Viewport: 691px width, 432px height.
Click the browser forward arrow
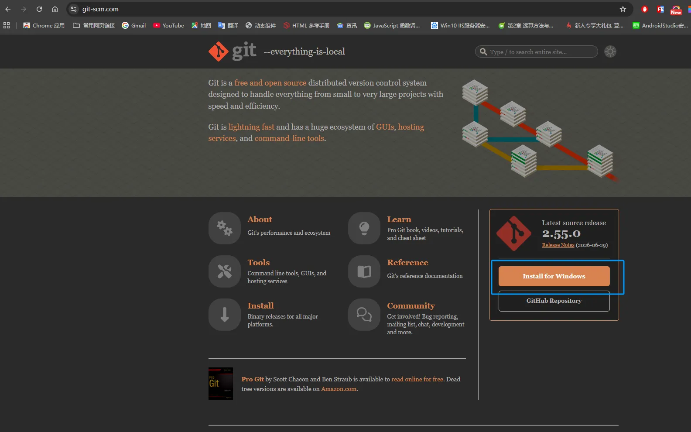(x=24, y=9)
